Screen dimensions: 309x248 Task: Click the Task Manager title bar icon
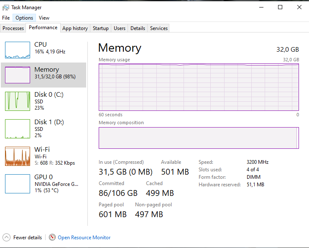[6, 8]
